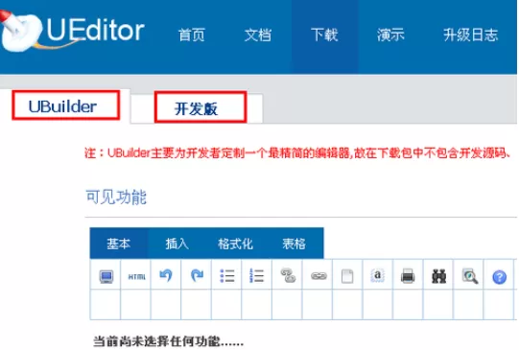Click the insert link chain icon
Viewport: 519px width, 350px height.
(x=318, y=276)
